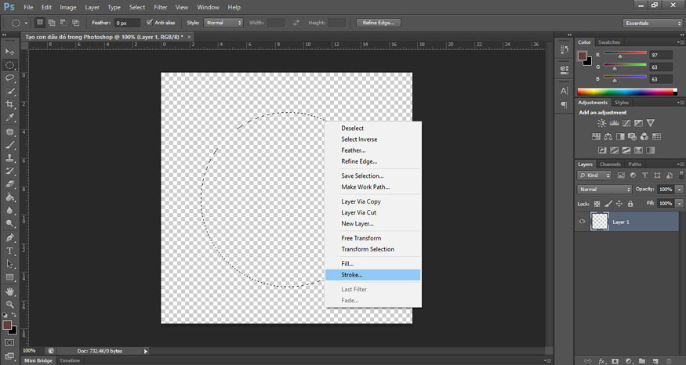The image size is (686, 365).
Task: Open the Filter menu
Action: [x=161, y=7]
